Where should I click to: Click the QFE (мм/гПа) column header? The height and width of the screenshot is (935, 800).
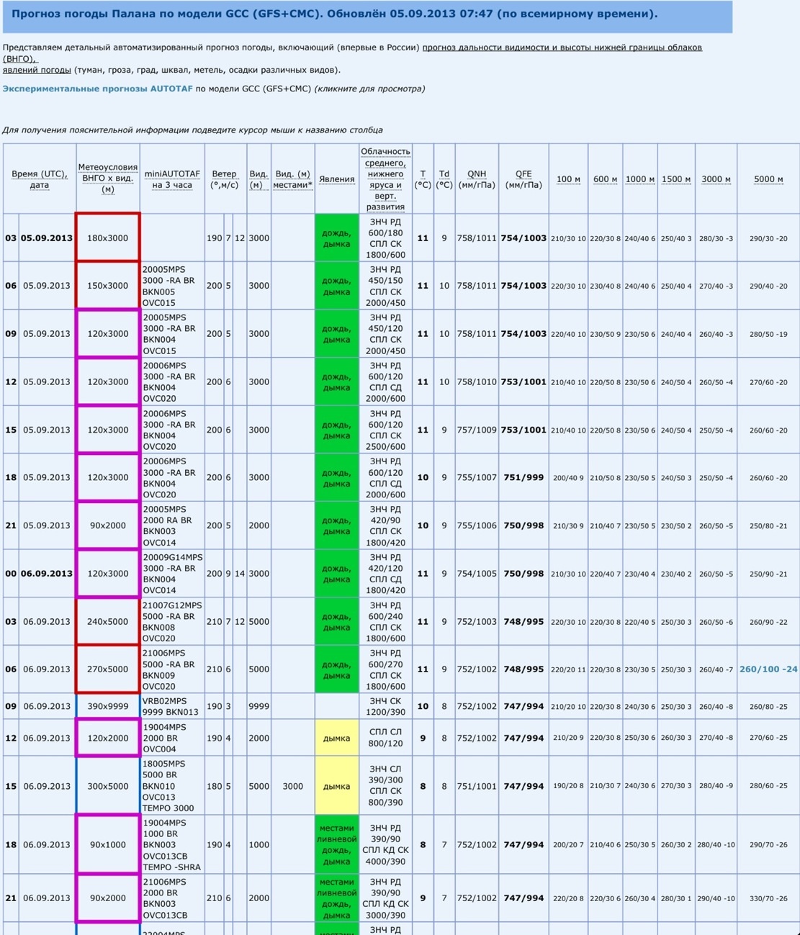pos(523,179)
